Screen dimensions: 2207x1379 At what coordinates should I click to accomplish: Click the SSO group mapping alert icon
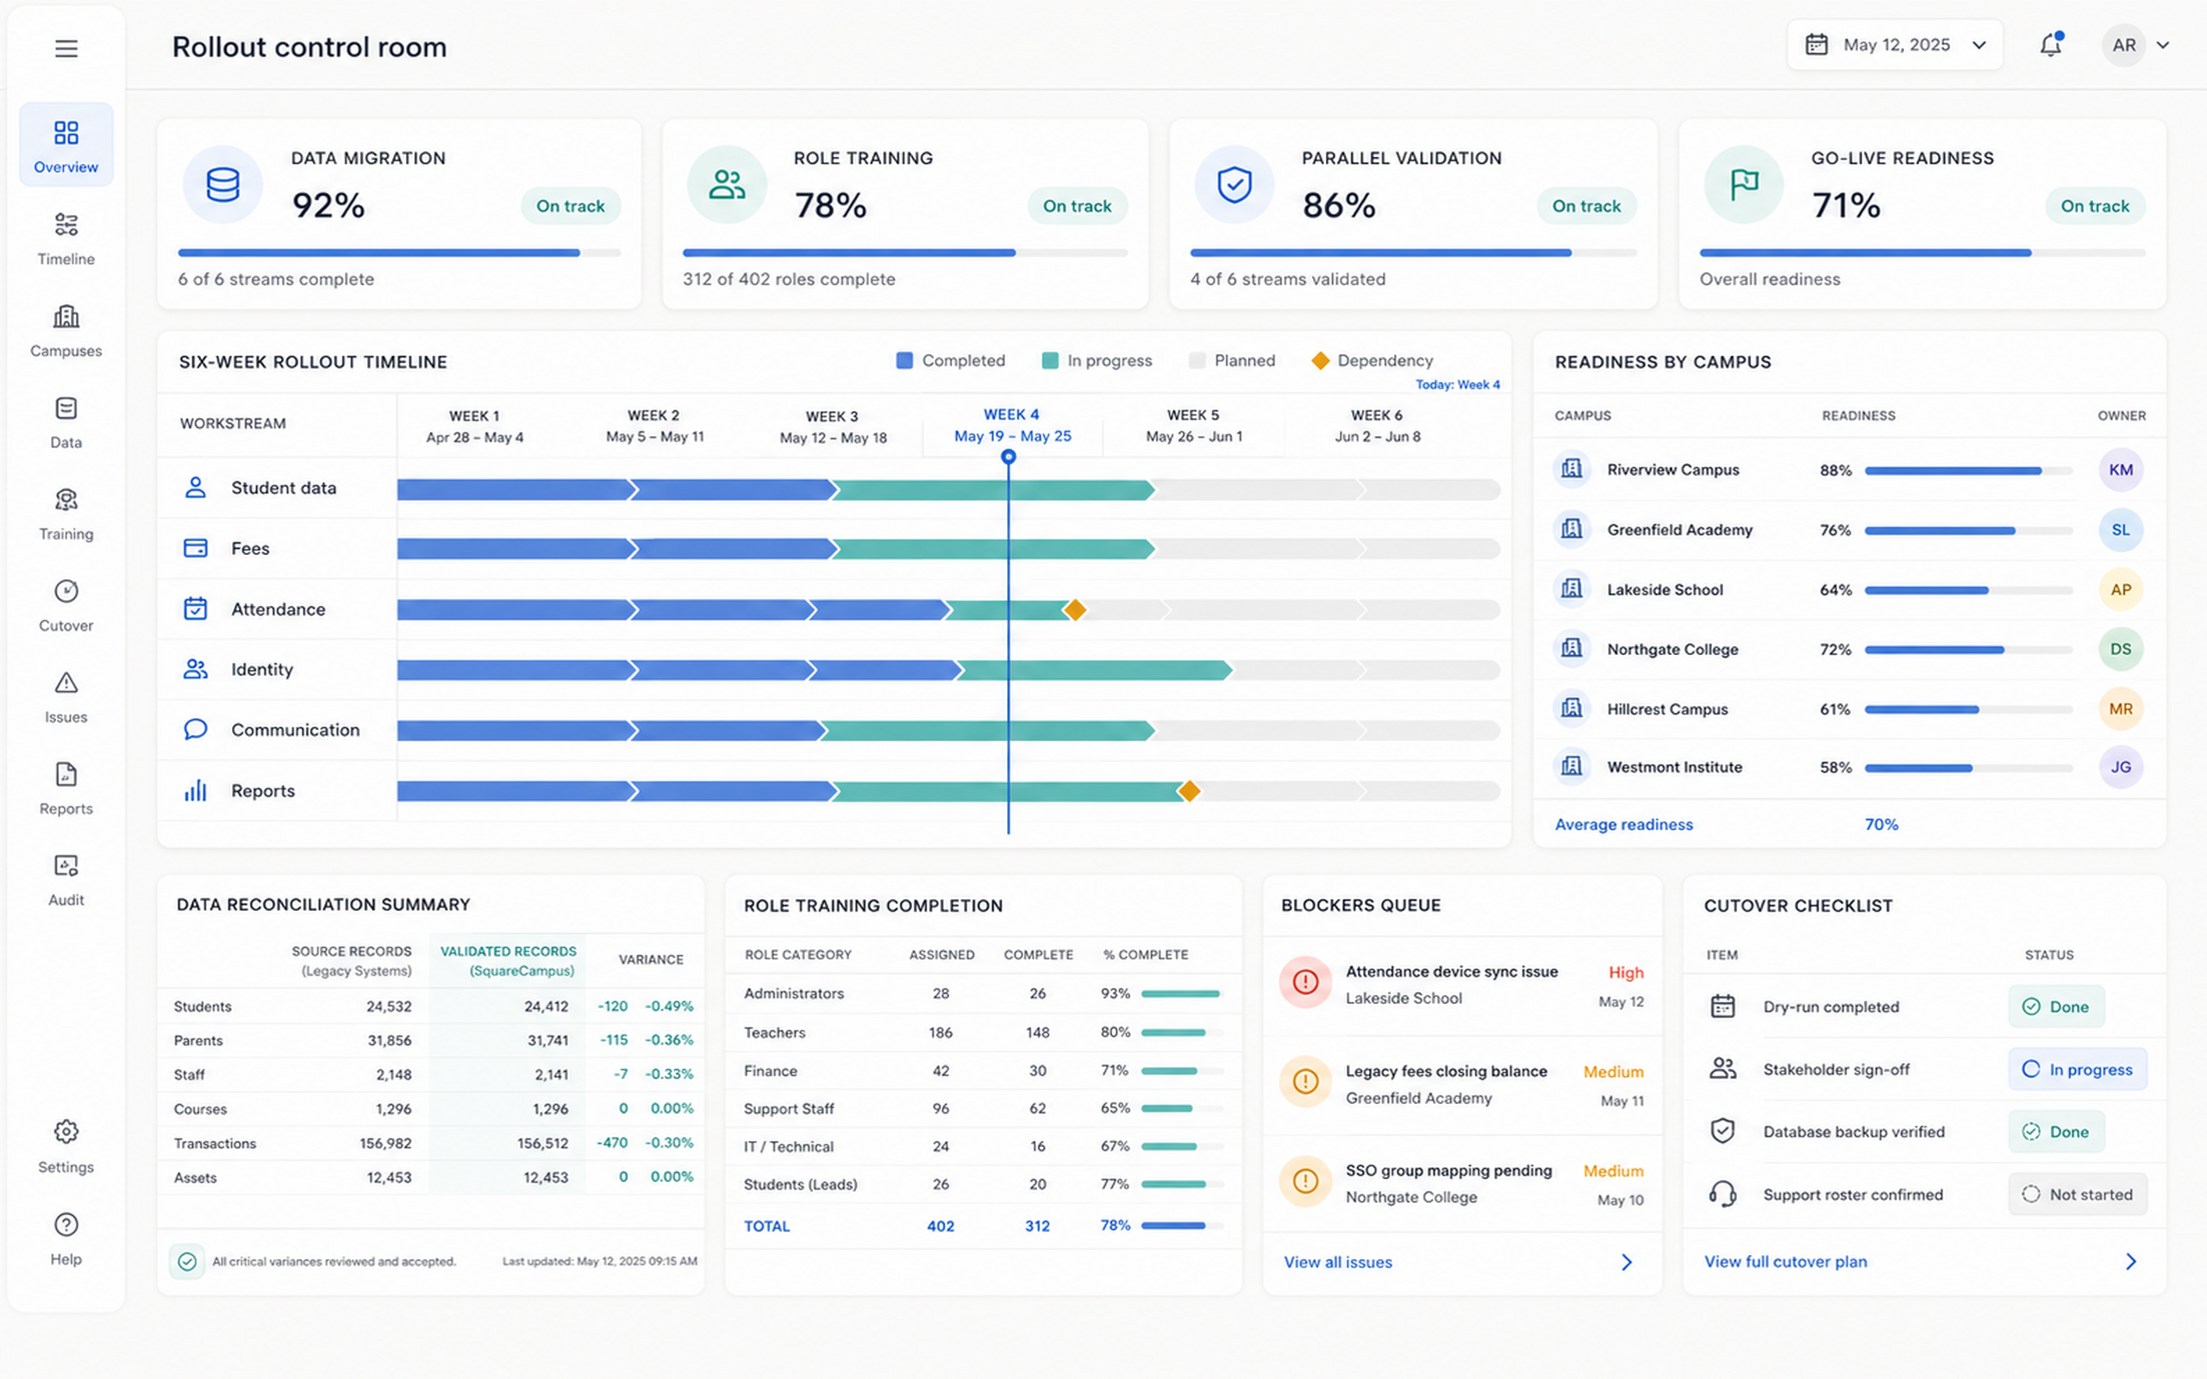pyautogui.click(x=1305, y=1181)
